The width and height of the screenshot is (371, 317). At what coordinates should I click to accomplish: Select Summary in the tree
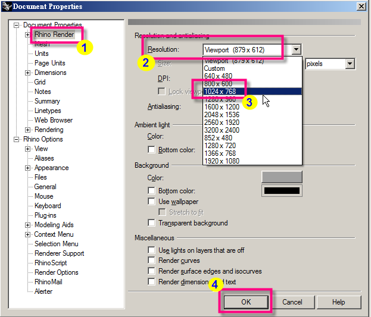tap(47, 101)
